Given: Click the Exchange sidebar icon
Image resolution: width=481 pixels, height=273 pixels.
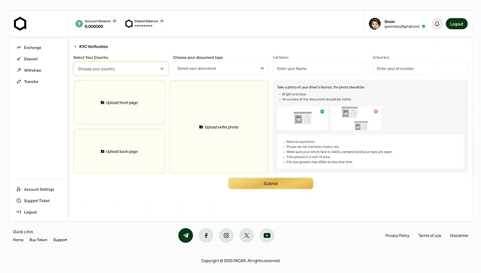Looking at the screenshot, I should [x=19, y=48].
